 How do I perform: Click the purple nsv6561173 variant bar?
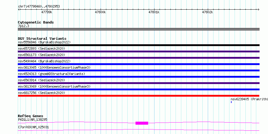pos(139,58)
